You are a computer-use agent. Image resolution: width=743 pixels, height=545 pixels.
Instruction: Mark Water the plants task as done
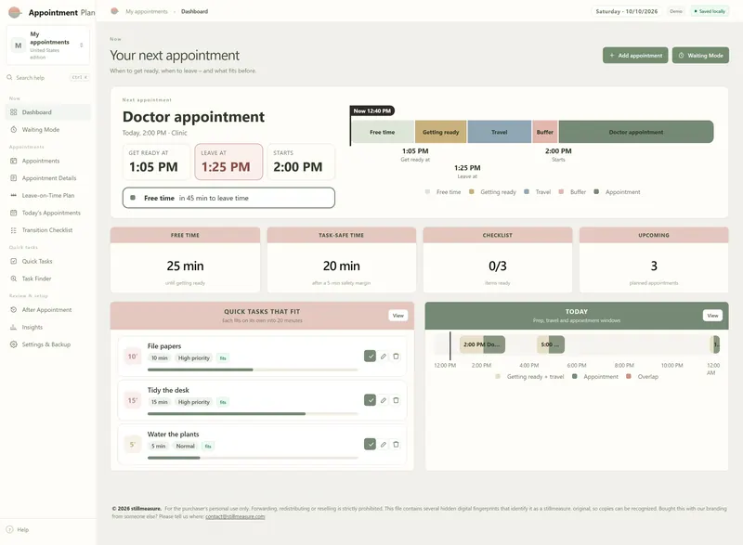(x=370, y=444)
